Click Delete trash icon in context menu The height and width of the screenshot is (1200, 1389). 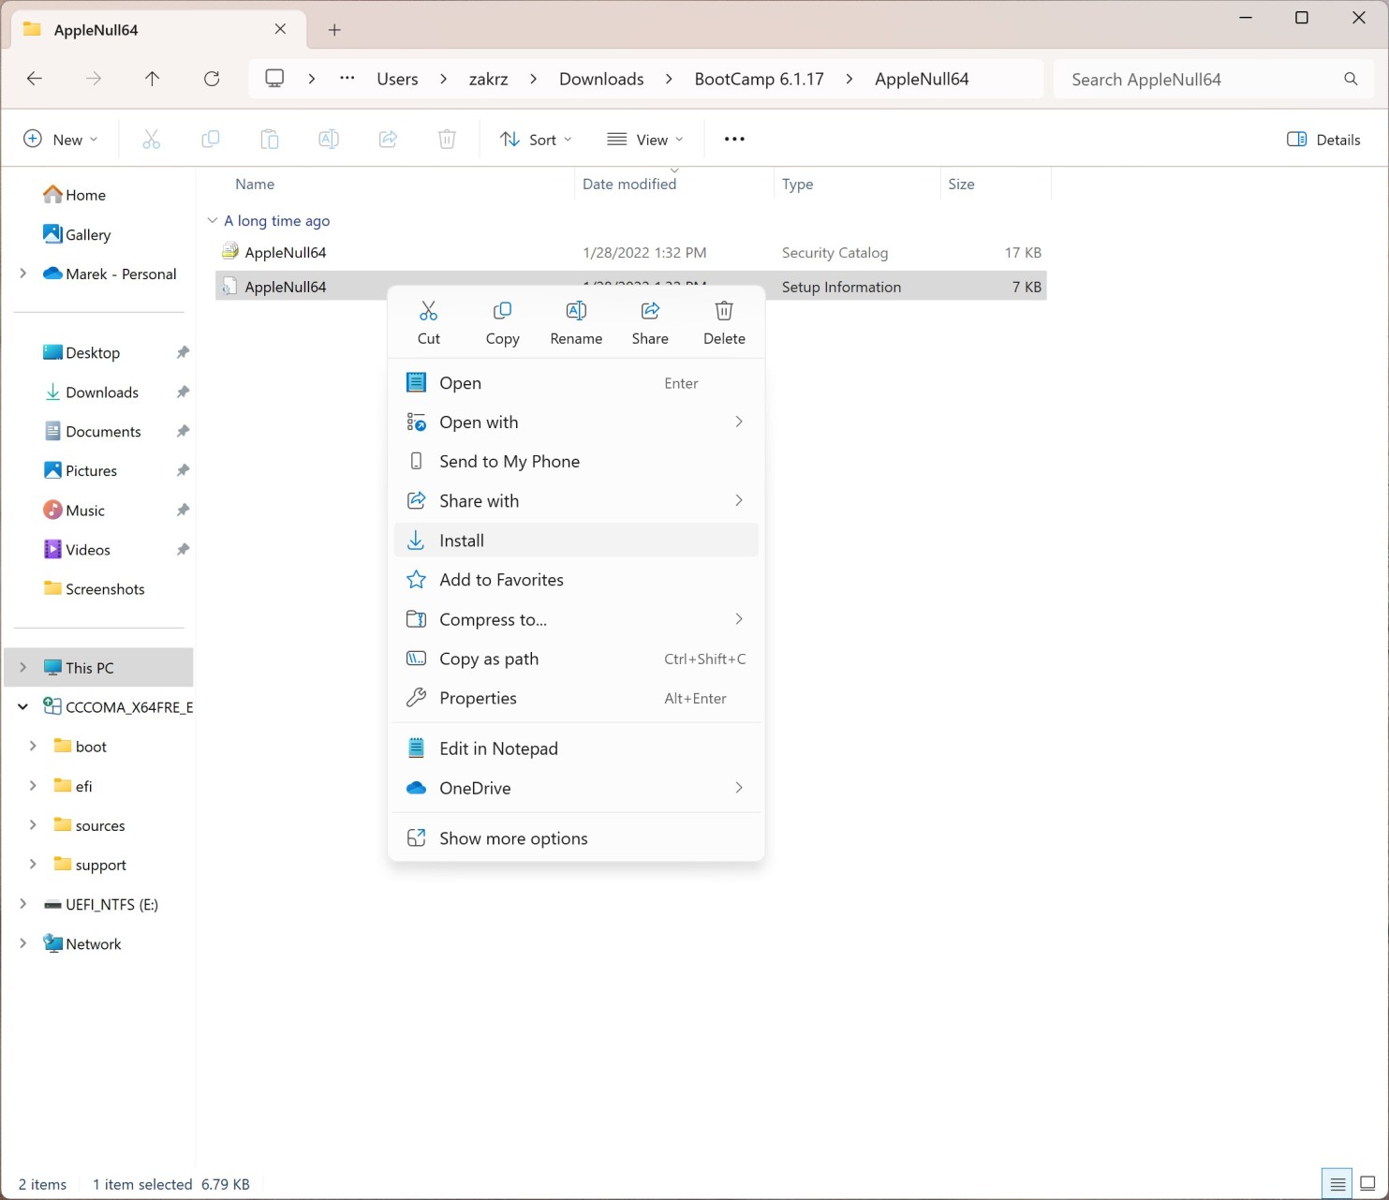[724, 311]
